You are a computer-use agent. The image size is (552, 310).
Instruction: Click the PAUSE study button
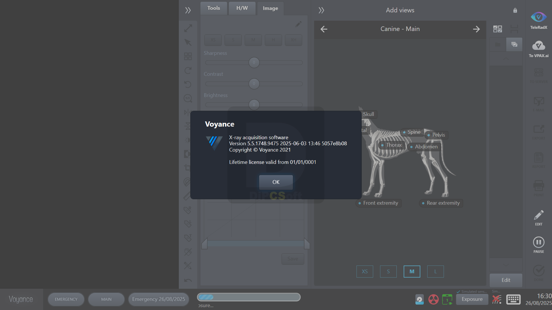[538, 245]
